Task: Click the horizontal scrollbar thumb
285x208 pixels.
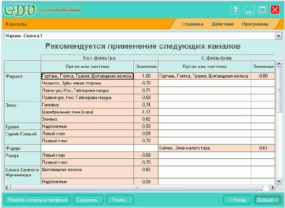Action: point(137,188)
